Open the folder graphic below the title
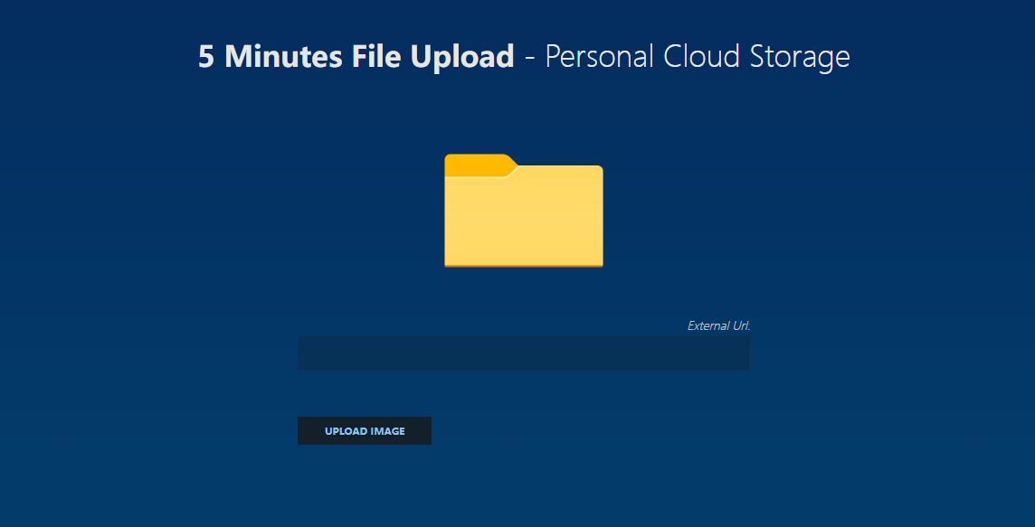The image size is (1035, 527). point(523,211)
